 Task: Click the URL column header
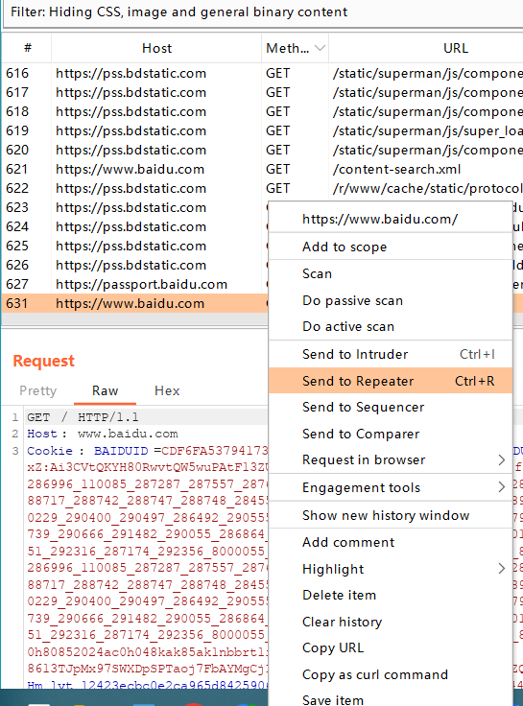[456, 48]
